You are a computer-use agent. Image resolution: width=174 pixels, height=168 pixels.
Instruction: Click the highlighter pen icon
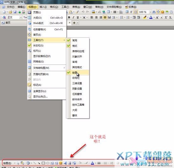click(145, 17)
